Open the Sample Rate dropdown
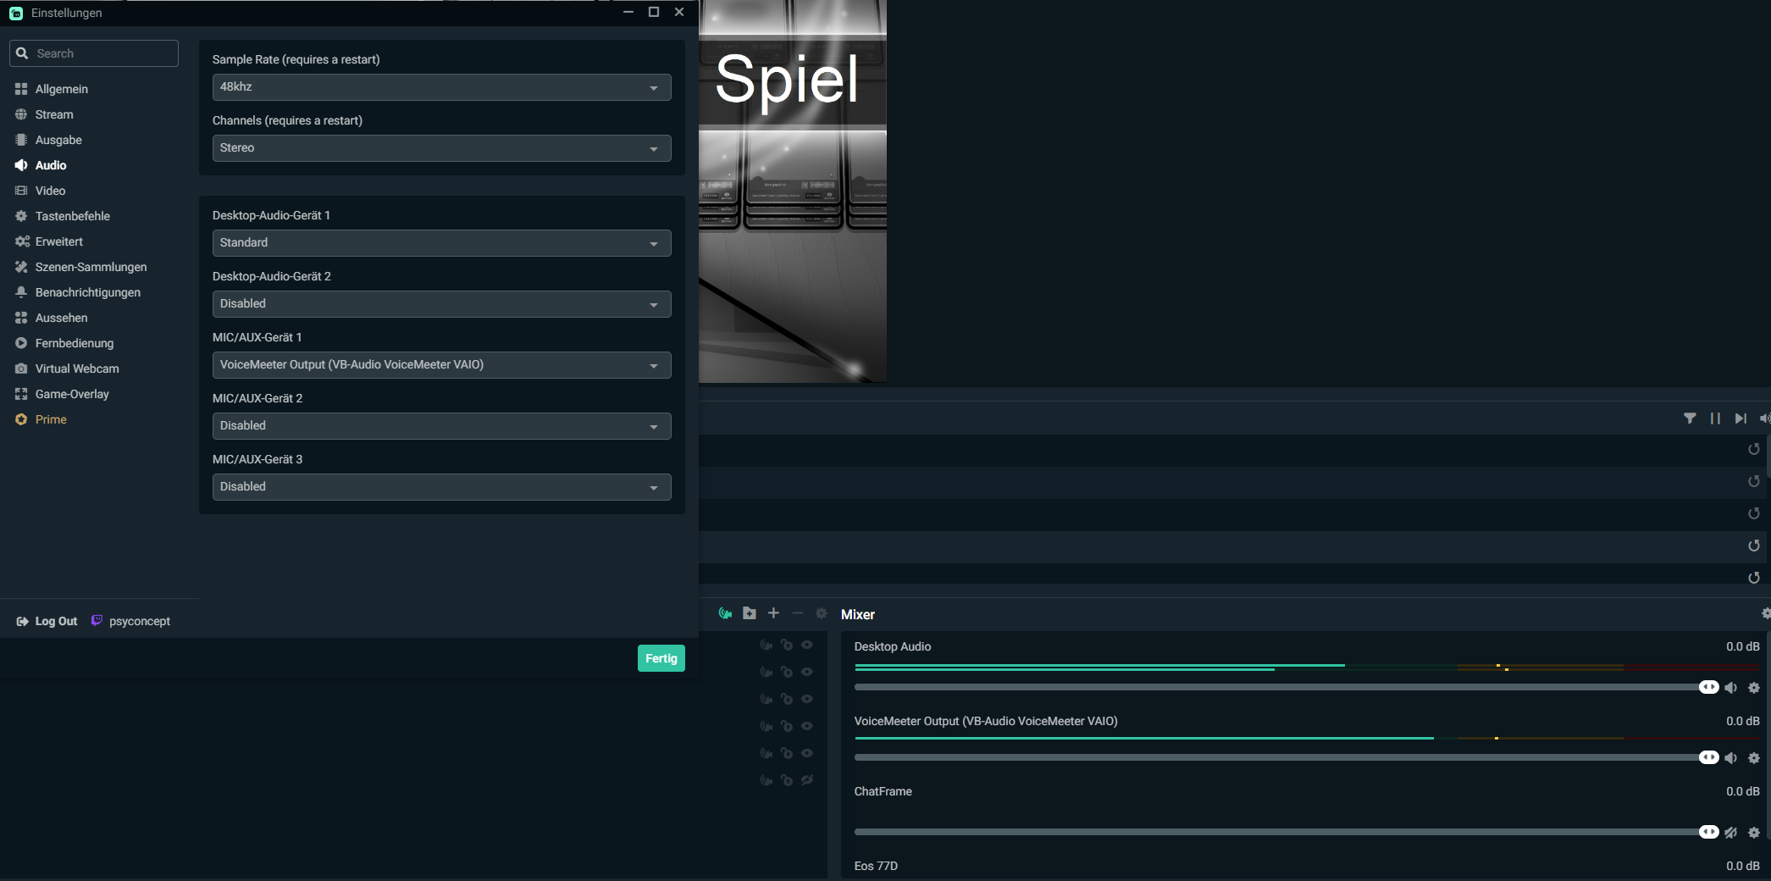Image resolution: width=1771 pixels, height=881 pixels. coord(440,86)
